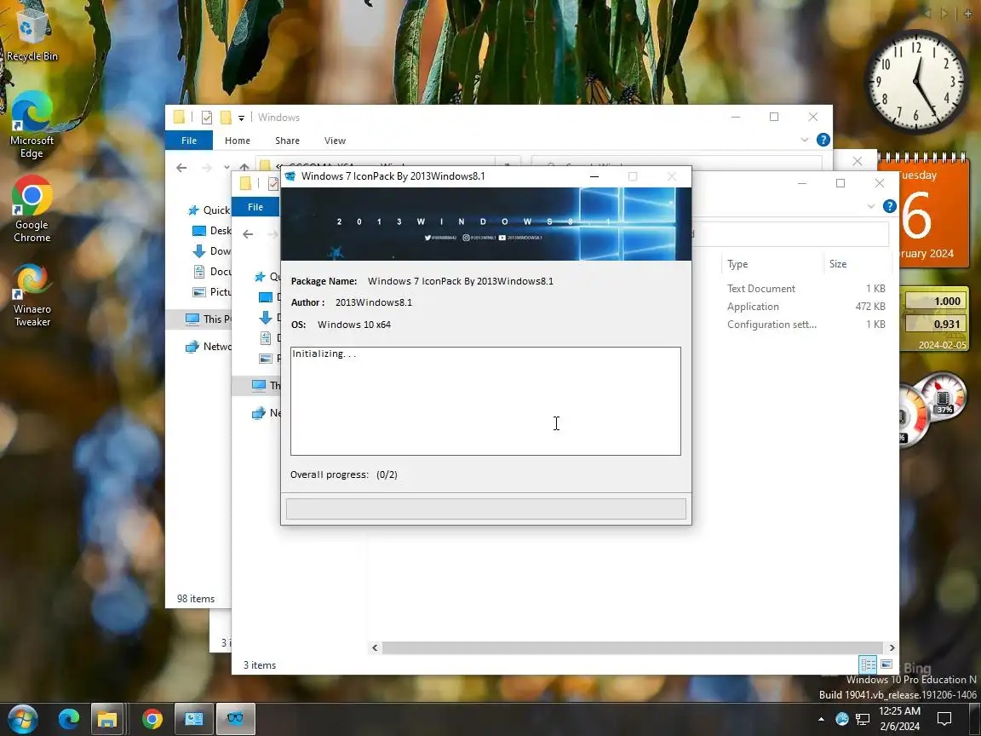Select Network in Windows explorer sidebar
Screen dimensions: 981x736
coord(209,346)
